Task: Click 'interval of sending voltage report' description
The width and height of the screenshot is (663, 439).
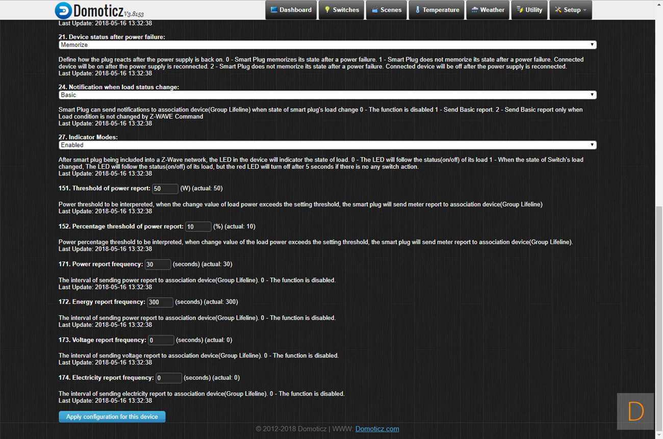Action: click(x=198, y=355)
